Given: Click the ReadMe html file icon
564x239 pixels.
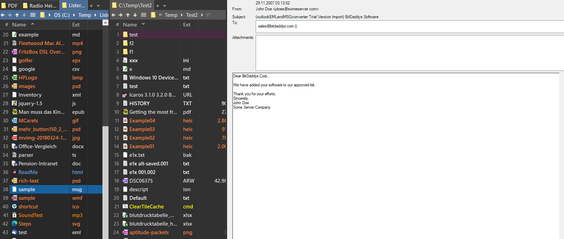Looking at the screenshot, I should click(14, 172).
